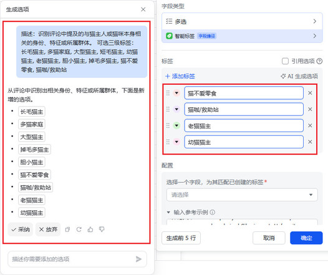Open the color picker for 猫咖/救助站 tag
This screenshot has height=275, width=328.
point(176,109)
